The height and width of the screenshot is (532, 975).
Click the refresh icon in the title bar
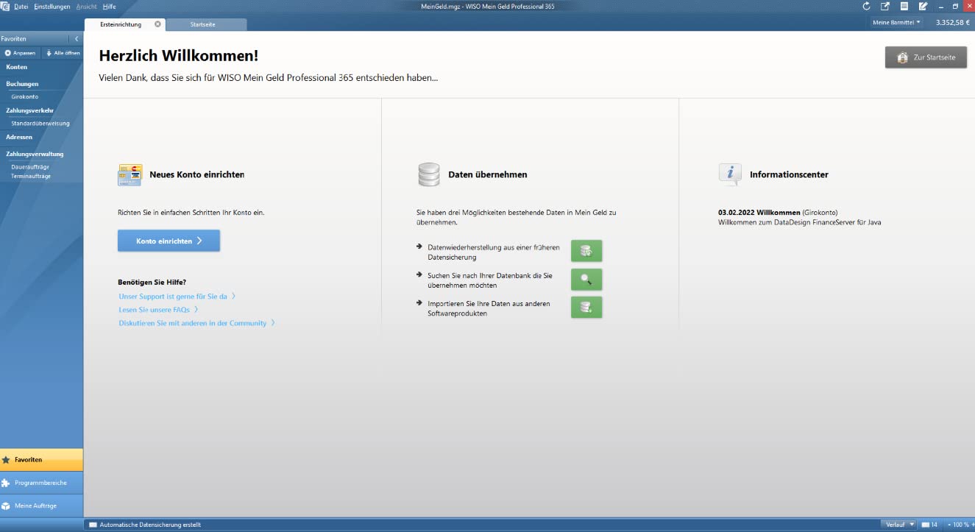[x=867, y=6]
